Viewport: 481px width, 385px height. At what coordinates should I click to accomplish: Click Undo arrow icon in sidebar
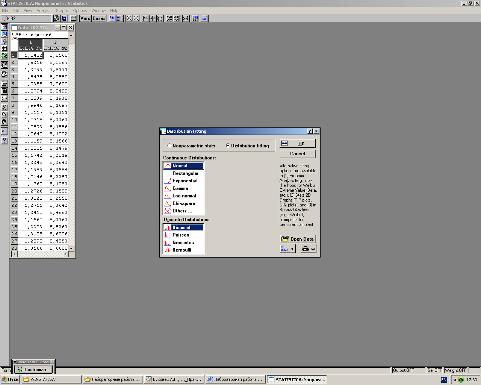coord(5,131)
